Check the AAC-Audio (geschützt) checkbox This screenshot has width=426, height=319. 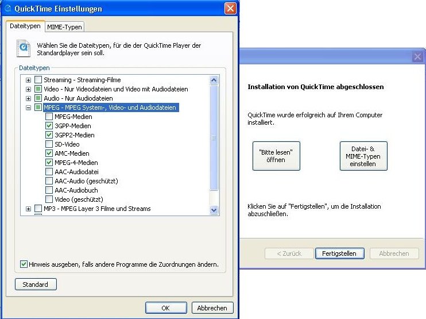click(x=49, y=181)
